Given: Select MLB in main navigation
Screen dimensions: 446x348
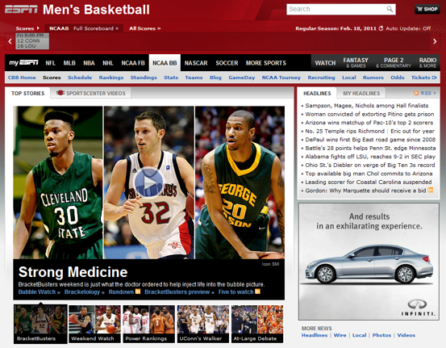Looking at the screenshot, I should [69, 63].
